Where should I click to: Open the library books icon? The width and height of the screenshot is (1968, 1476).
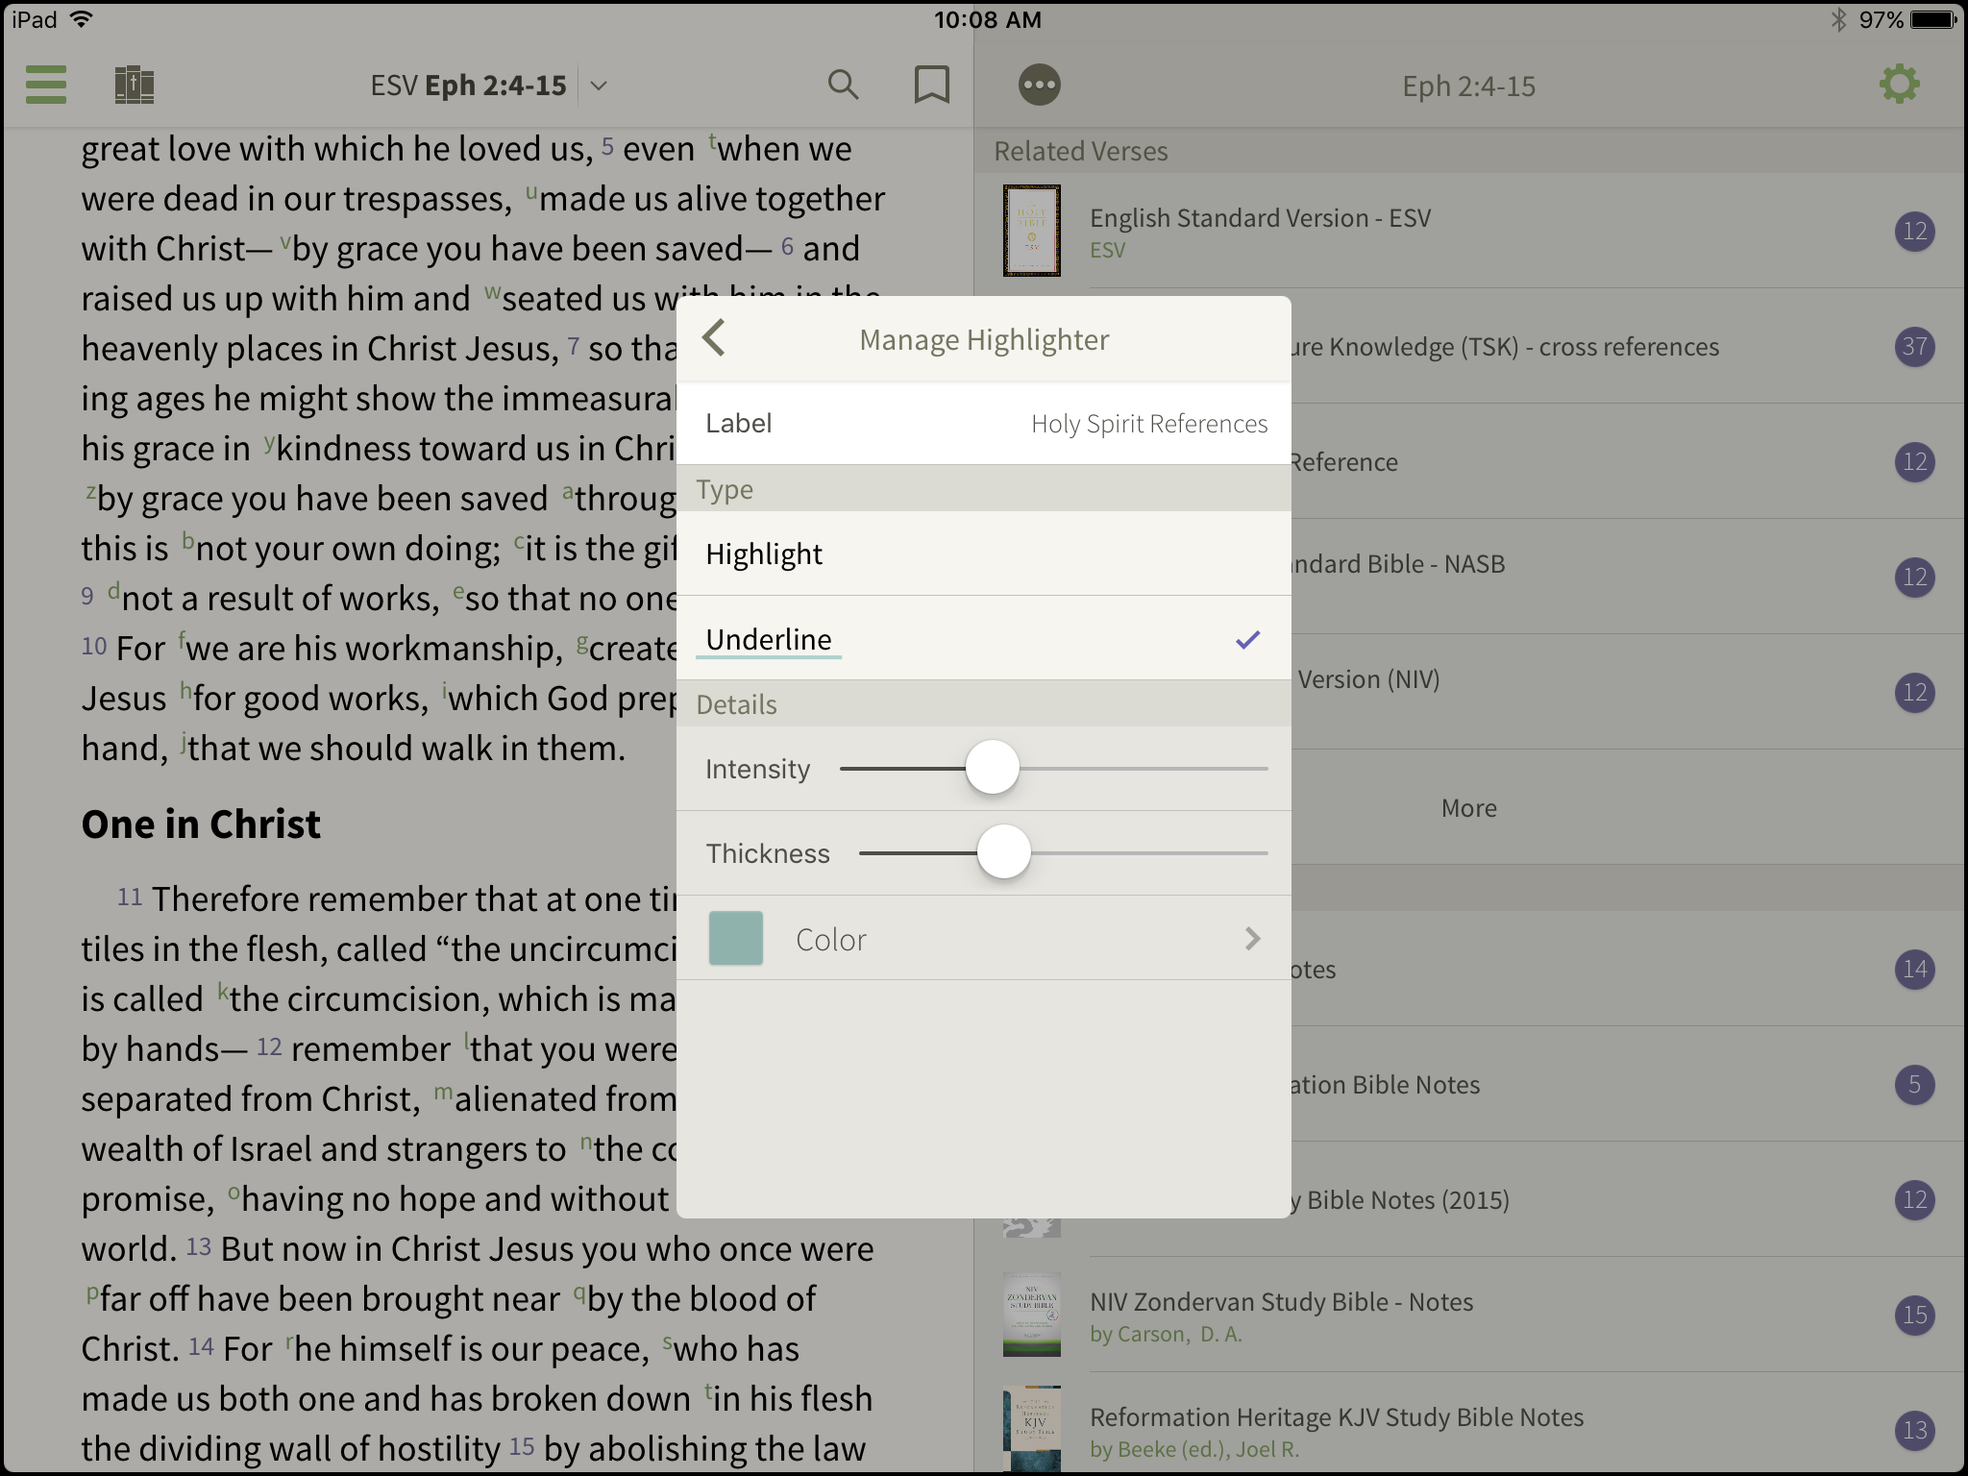coord(135,85)
